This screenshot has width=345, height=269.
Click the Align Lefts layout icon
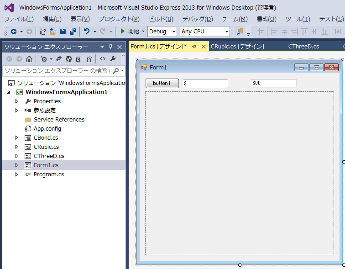coord(274,32)
